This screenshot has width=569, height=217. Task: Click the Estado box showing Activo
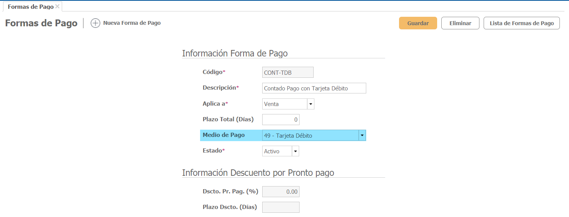277,151
